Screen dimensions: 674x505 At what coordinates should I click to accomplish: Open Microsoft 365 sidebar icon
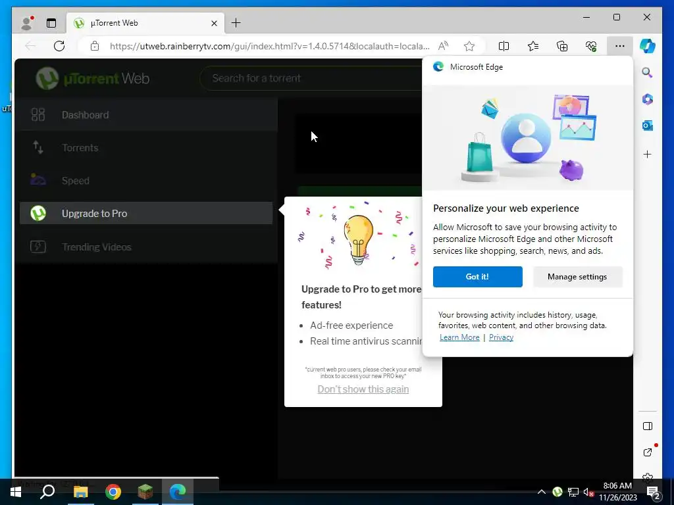pyautogui.click(x=648, y=99)
